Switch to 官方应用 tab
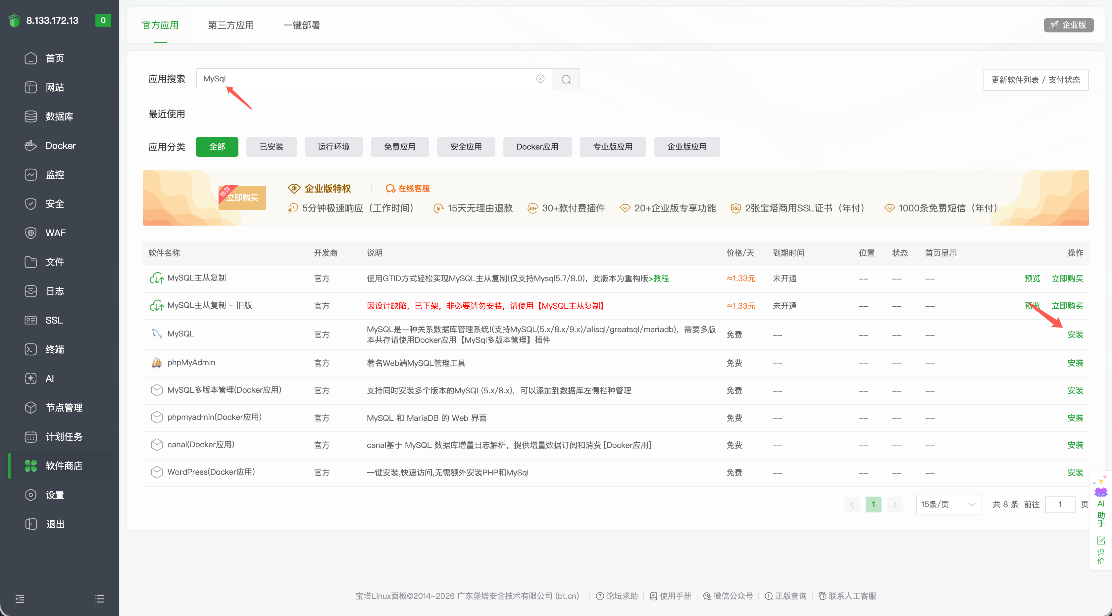 coord(160,25)
